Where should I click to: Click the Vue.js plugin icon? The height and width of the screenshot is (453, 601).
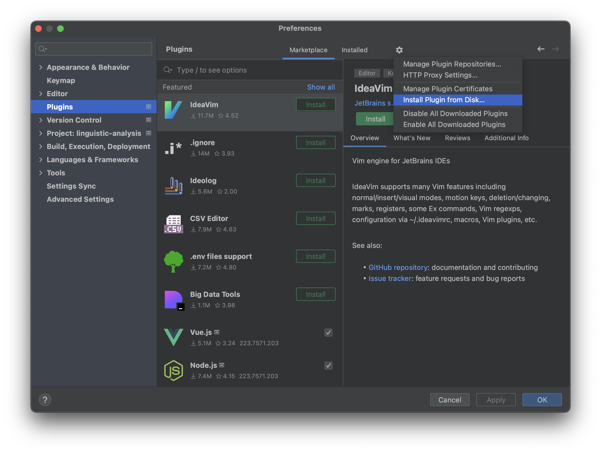point(173,338)
